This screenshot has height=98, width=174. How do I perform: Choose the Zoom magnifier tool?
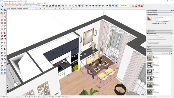click(2, 56)
